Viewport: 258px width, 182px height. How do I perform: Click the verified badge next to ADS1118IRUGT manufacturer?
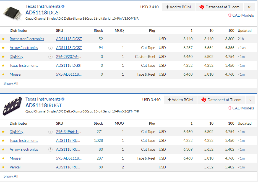pyautogui.click(x=63, y=99)
